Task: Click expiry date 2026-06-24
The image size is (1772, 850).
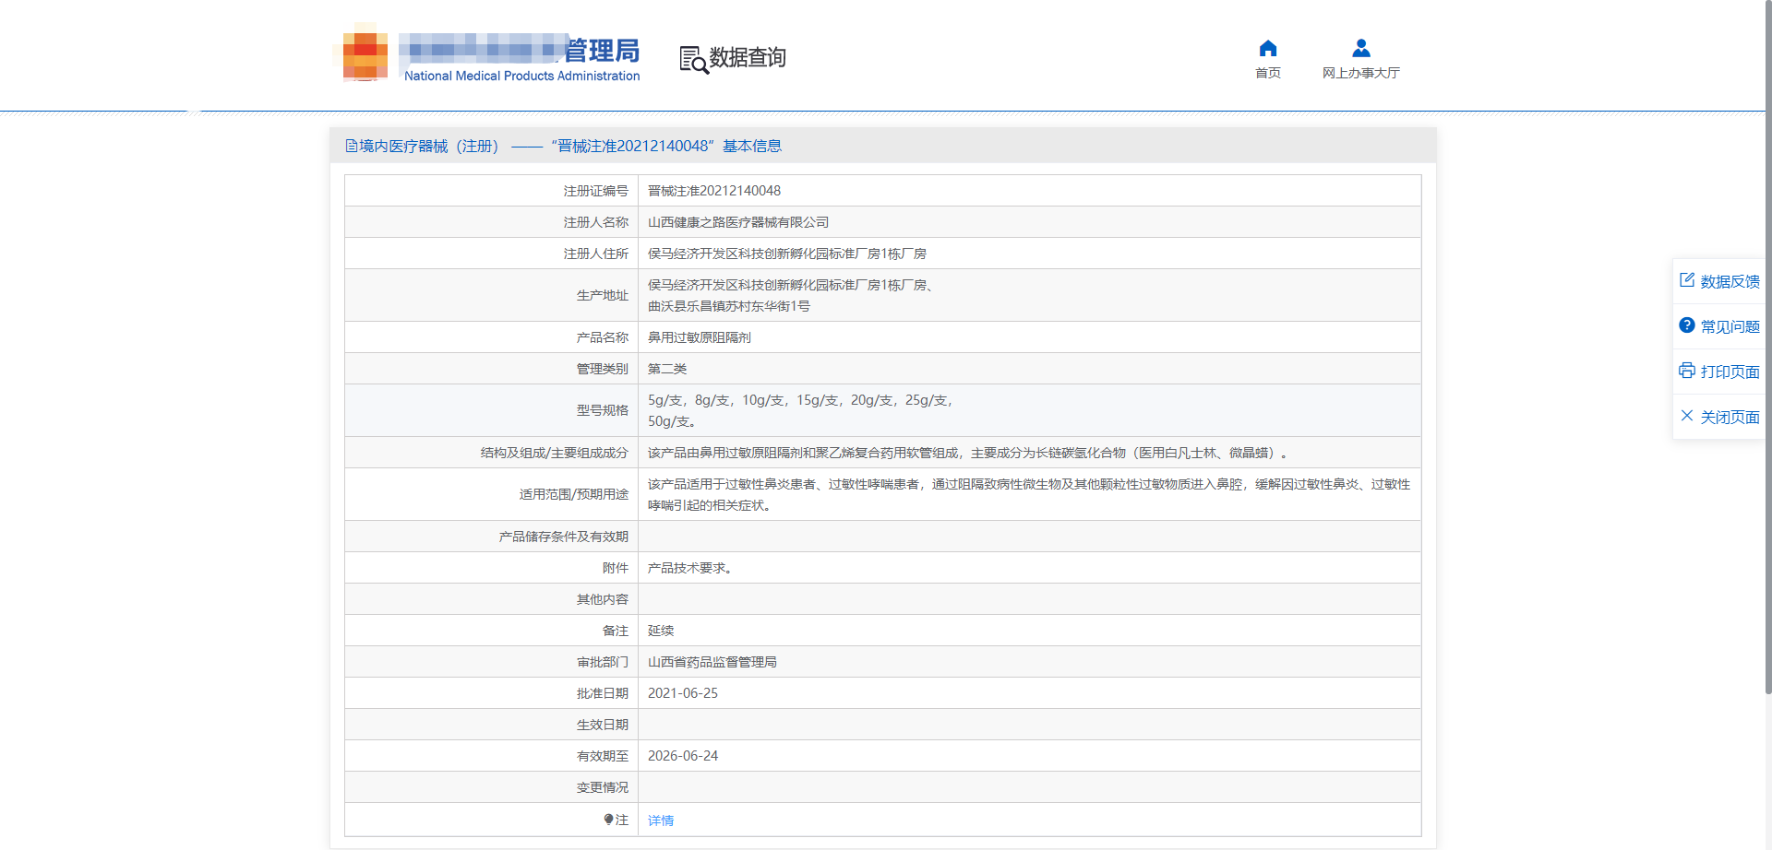Action: tap(683, 756)
